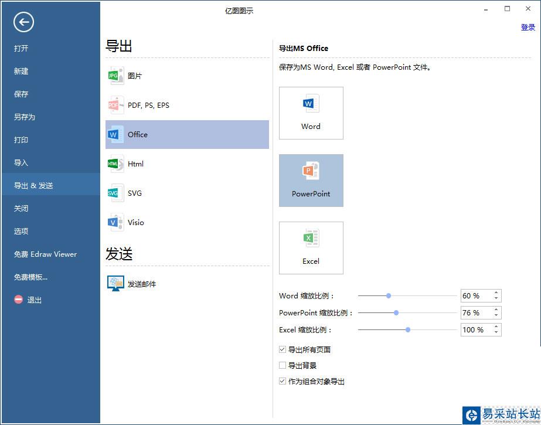The height and width of the screenshot is (425, 541).
Task: Click the Visio export icon
Action: coord(115,223)
